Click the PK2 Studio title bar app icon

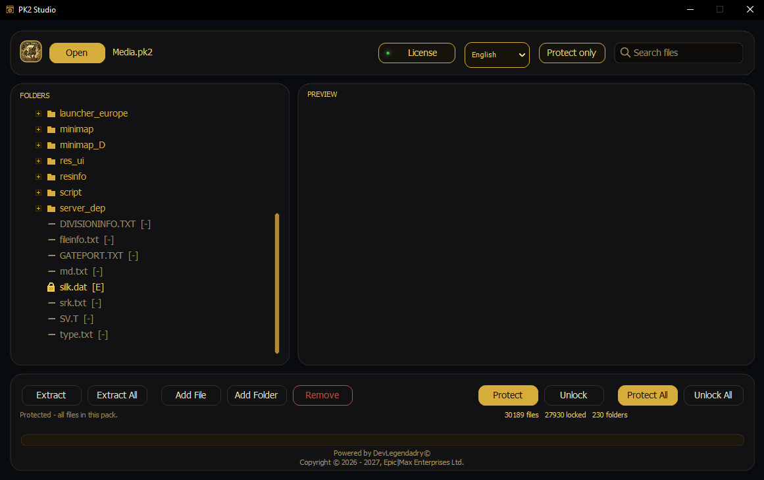(10, 9)
